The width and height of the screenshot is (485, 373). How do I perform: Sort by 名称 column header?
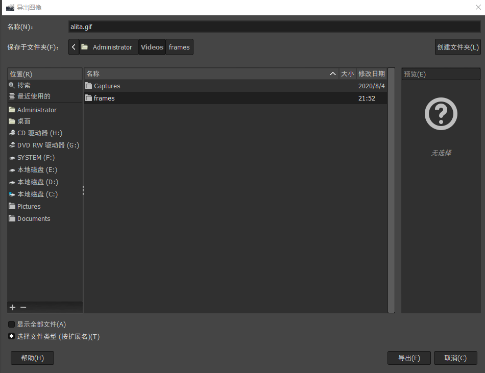coord(211,73)
